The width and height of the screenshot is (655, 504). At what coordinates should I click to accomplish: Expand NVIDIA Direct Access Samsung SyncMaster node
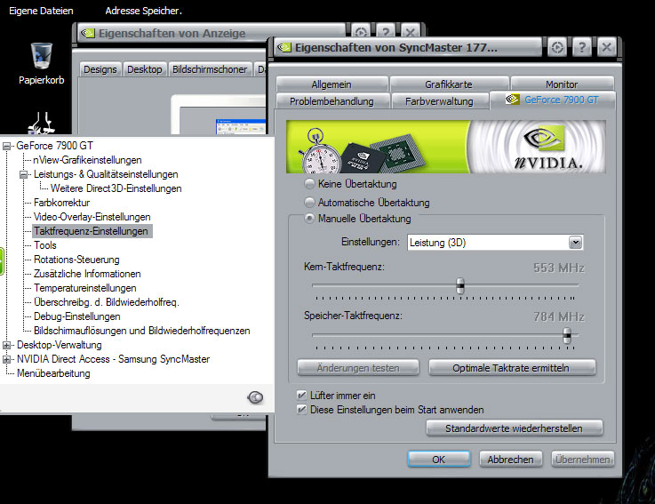pos(6,359)
